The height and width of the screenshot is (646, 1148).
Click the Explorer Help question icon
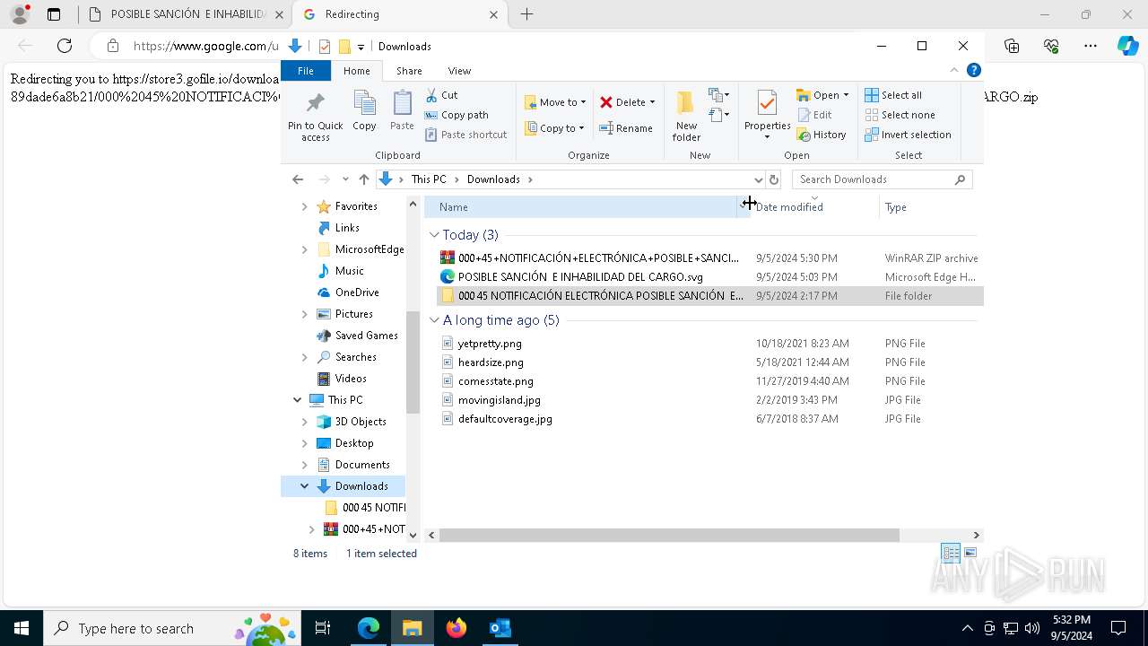coord(973,70)
